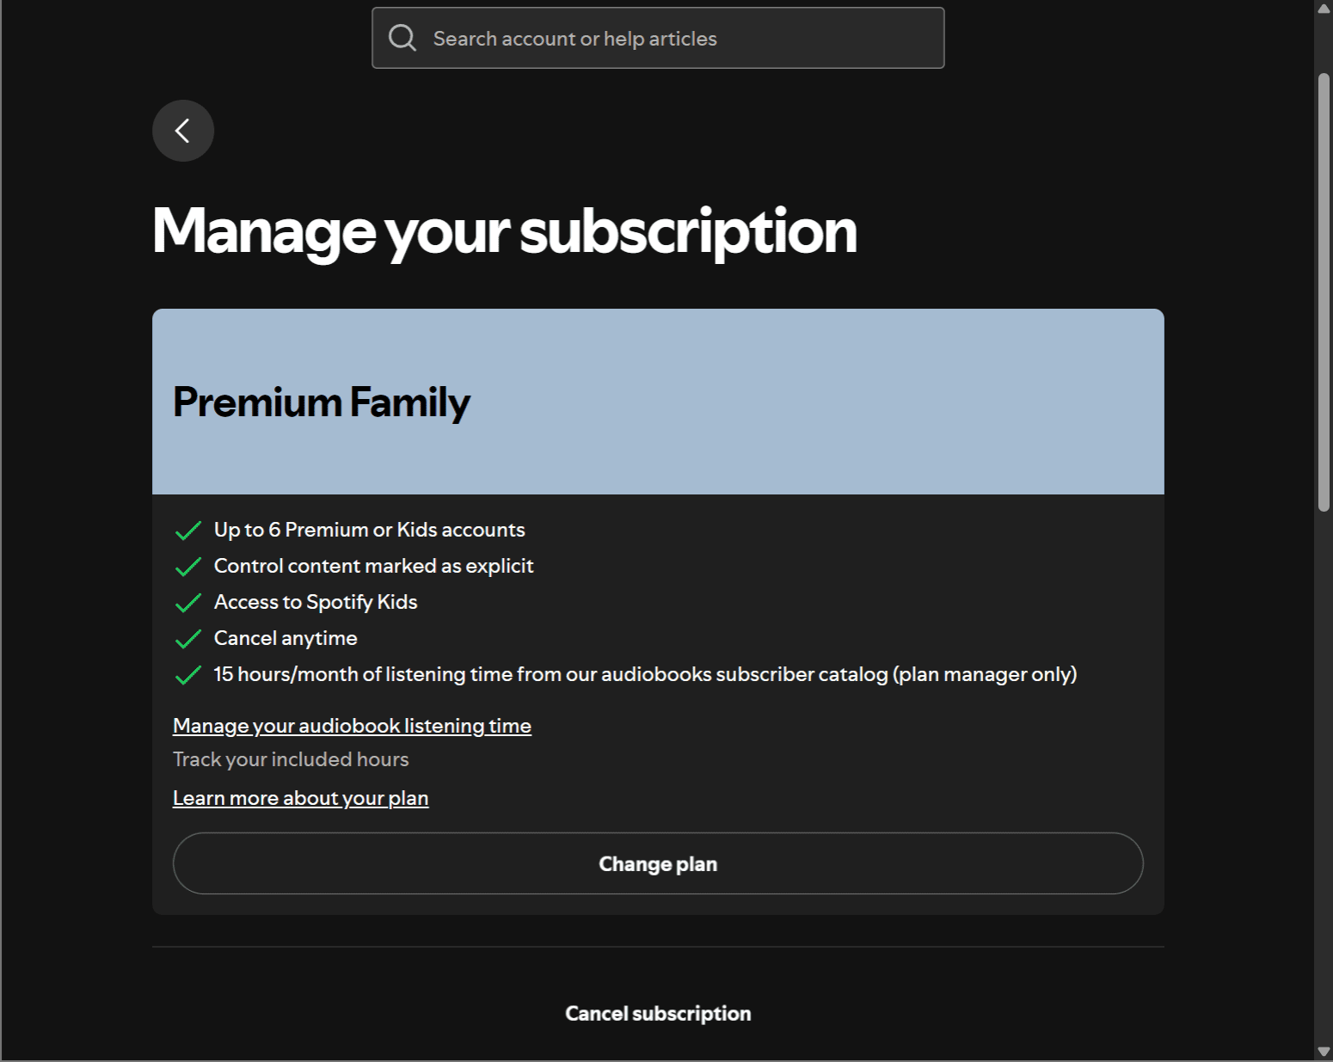Image resolution: width=1333 pixels, height=1062 pixels.
Task: Click the checkmark beside 'Up to 6 Premium or Kids accounts'
Action: pos(187,531)
